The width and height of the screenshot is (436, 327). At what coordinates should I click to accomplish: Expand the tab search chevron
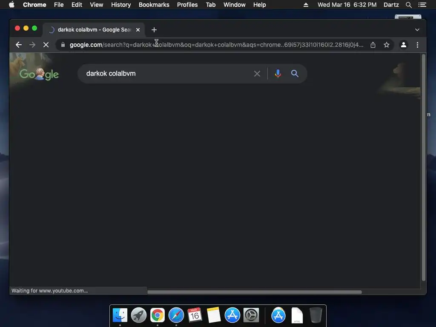pos(417,30)
